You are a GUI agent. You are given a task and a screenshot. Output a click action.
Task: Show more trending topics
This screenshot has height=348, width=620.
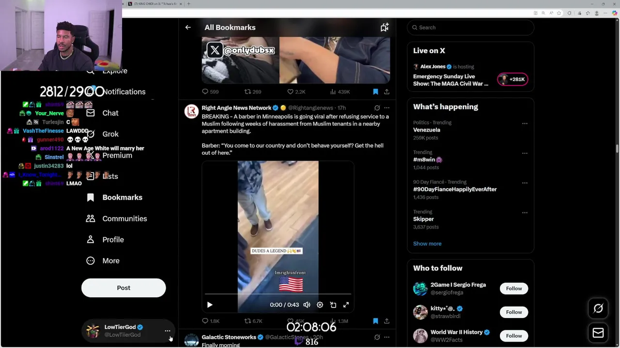pyautogui.click(x=427, y=244)
